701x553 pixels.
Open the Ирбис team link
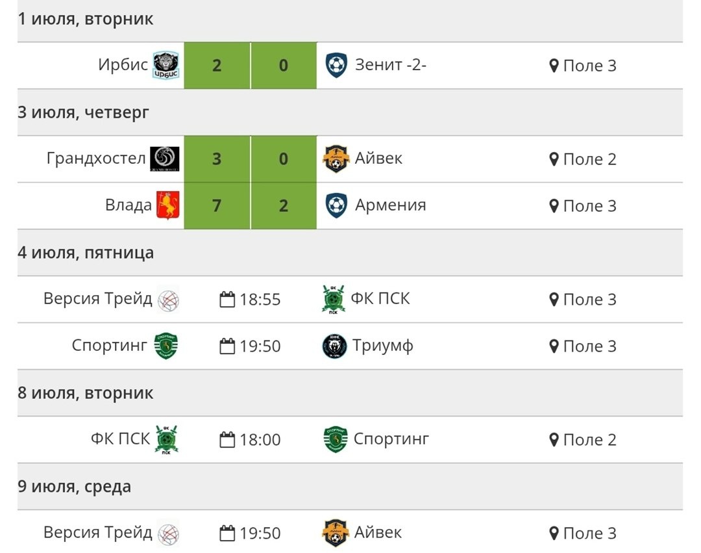pos(123,66)
